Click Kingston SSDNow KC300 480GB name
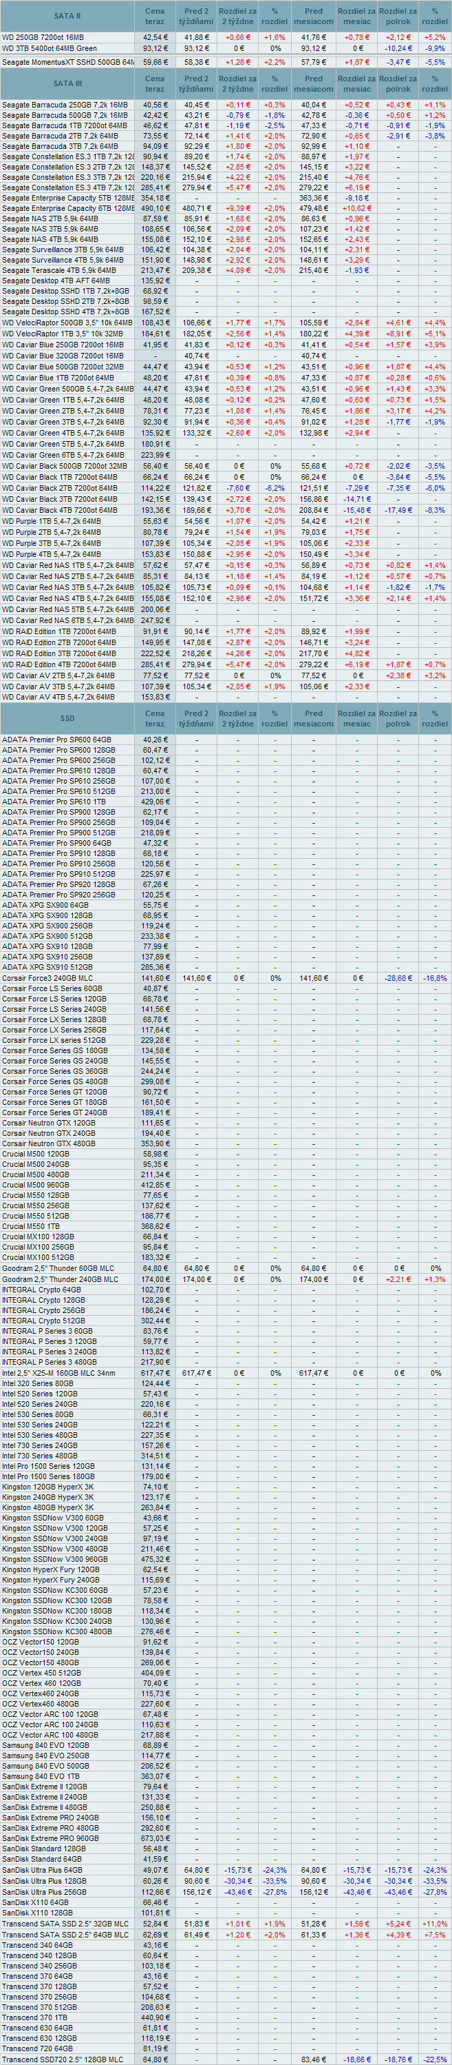The image size is (452, 2065). [x=57, y=1631]
